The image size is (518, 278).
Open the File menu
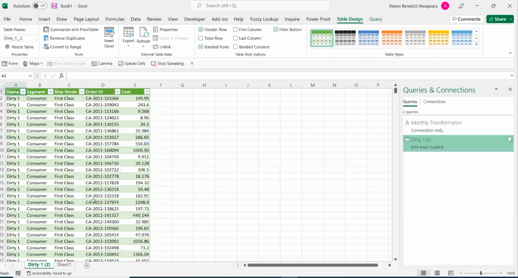click(7, 19)
